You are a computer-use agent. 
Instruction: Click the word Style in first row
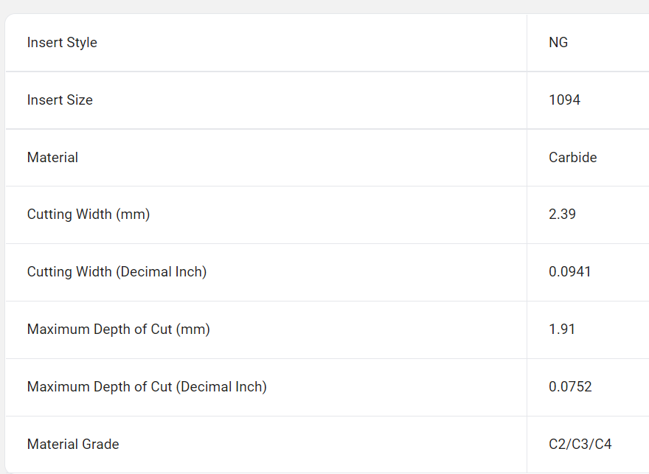(82, 43)
